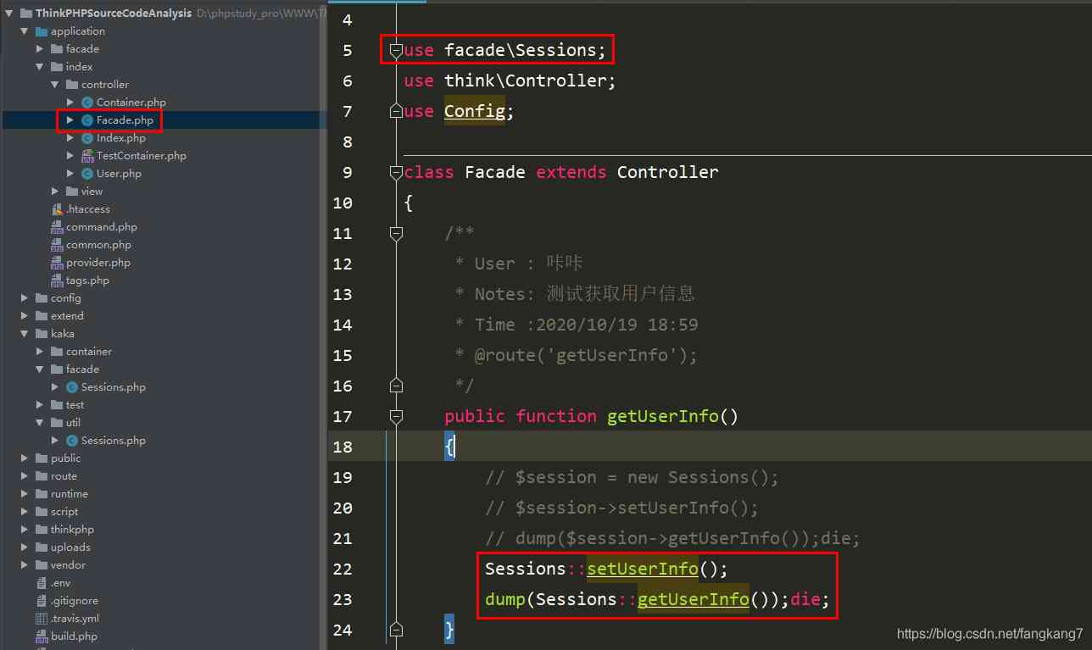Screen dimensions: 1092x650
Task: Expand the extend folder arrow
Action: pyautogui.click(x=25, y=316)
